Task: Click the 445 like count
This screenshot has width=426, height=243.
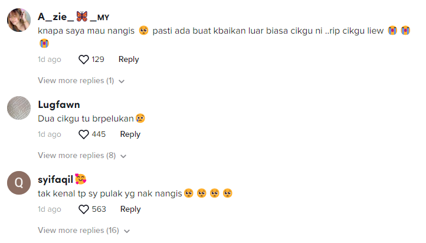Action: tap(99, 134)
